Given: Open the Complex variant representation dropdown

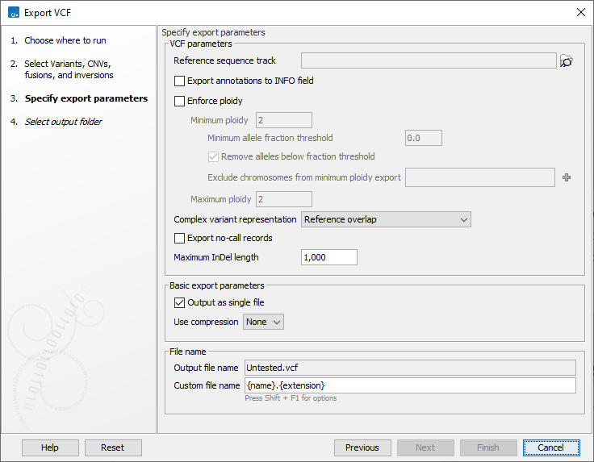Looking at the screenshot, I should [386, 219].
